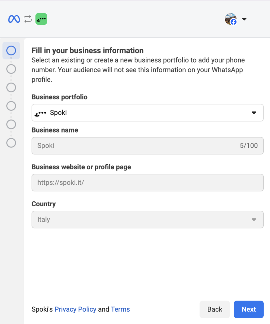Open the Terms link

coord(120,309)
